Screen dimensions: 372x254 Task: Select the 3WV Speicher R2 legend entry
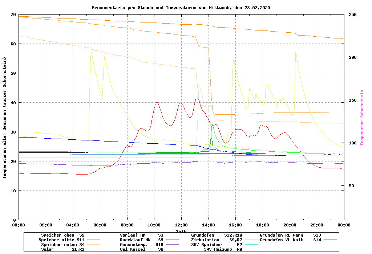click(216, 245)
